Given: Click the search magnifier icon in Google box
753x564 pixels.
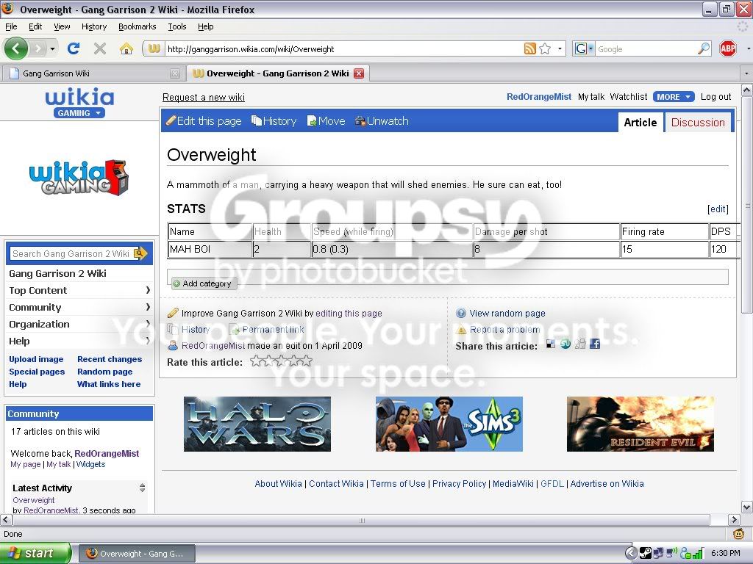Looking at the screenshot, I should (x=704, y=48).
